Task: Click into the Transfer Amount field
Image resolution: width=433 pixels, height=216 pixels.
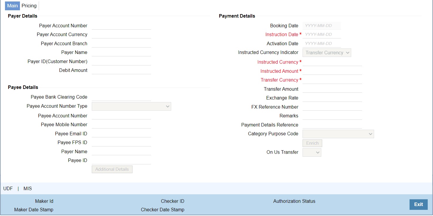Action: pos(332,89)
